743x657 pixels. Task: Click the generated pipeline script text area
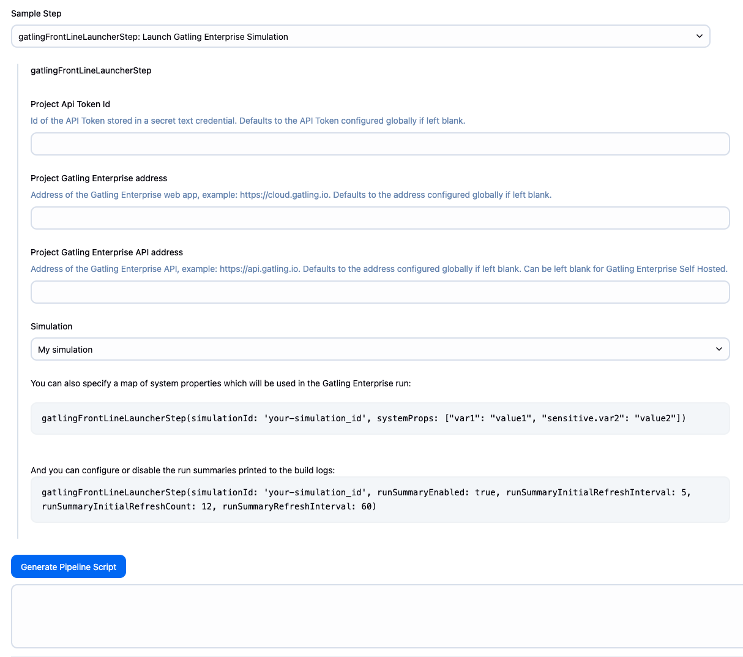tap(377, 616)
